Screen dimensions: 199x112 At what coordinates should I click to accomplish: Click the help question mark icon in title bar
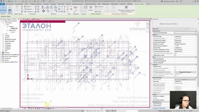181,1
